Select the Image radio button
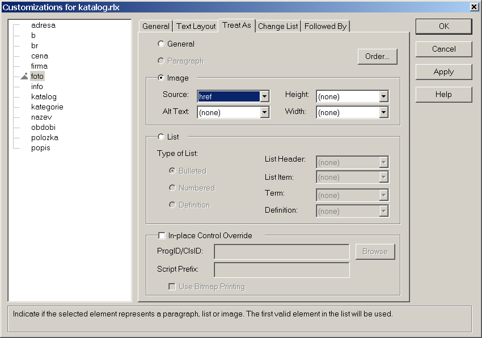This screenshot has width=482, height=338. tap(161, 78)
